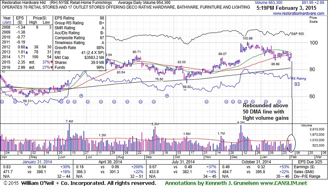Click the "Sep" month axis label

(x=148, y=157)
